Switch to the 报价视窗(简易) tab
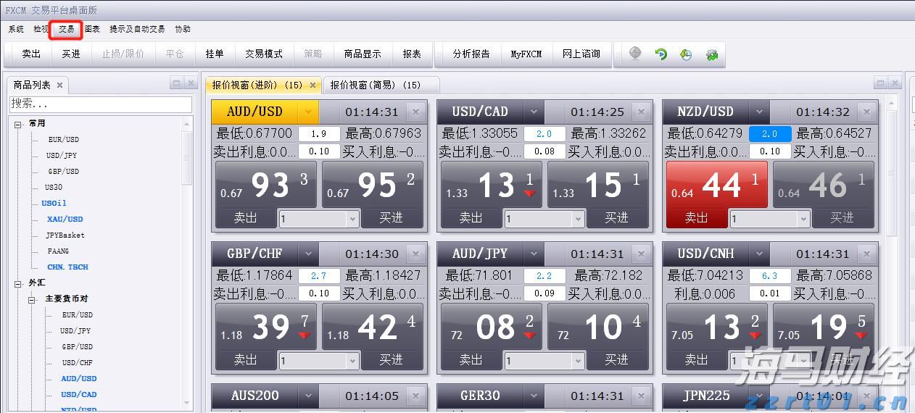 375,85
